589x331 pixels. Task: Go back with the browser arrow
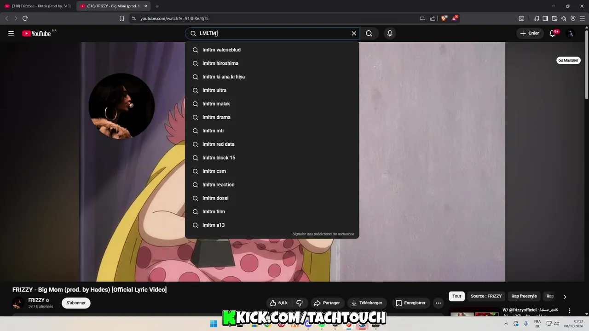click(6, 18)
